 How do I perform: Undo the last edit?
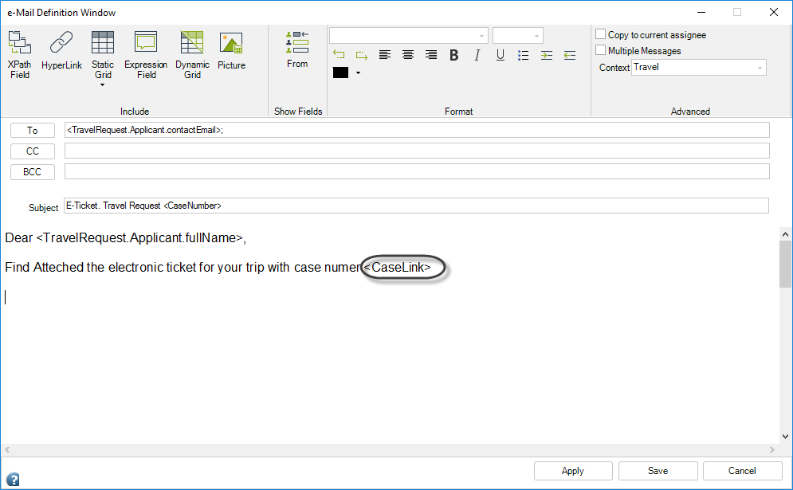[x=339, y=55]
